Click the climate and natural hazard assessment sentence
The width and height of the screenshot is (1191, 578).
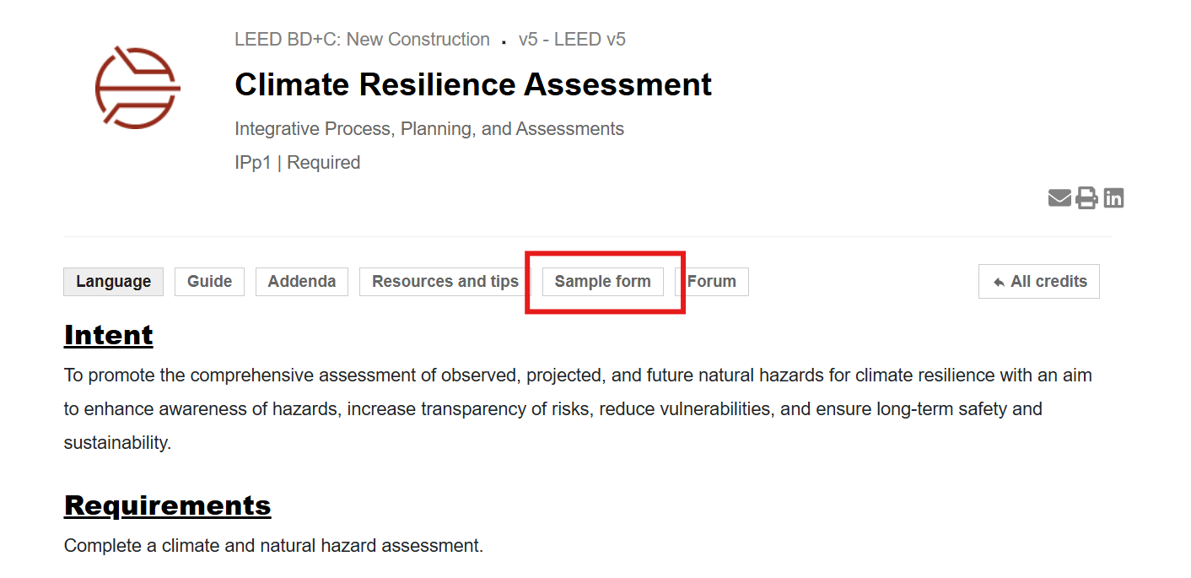coord(273,546)
